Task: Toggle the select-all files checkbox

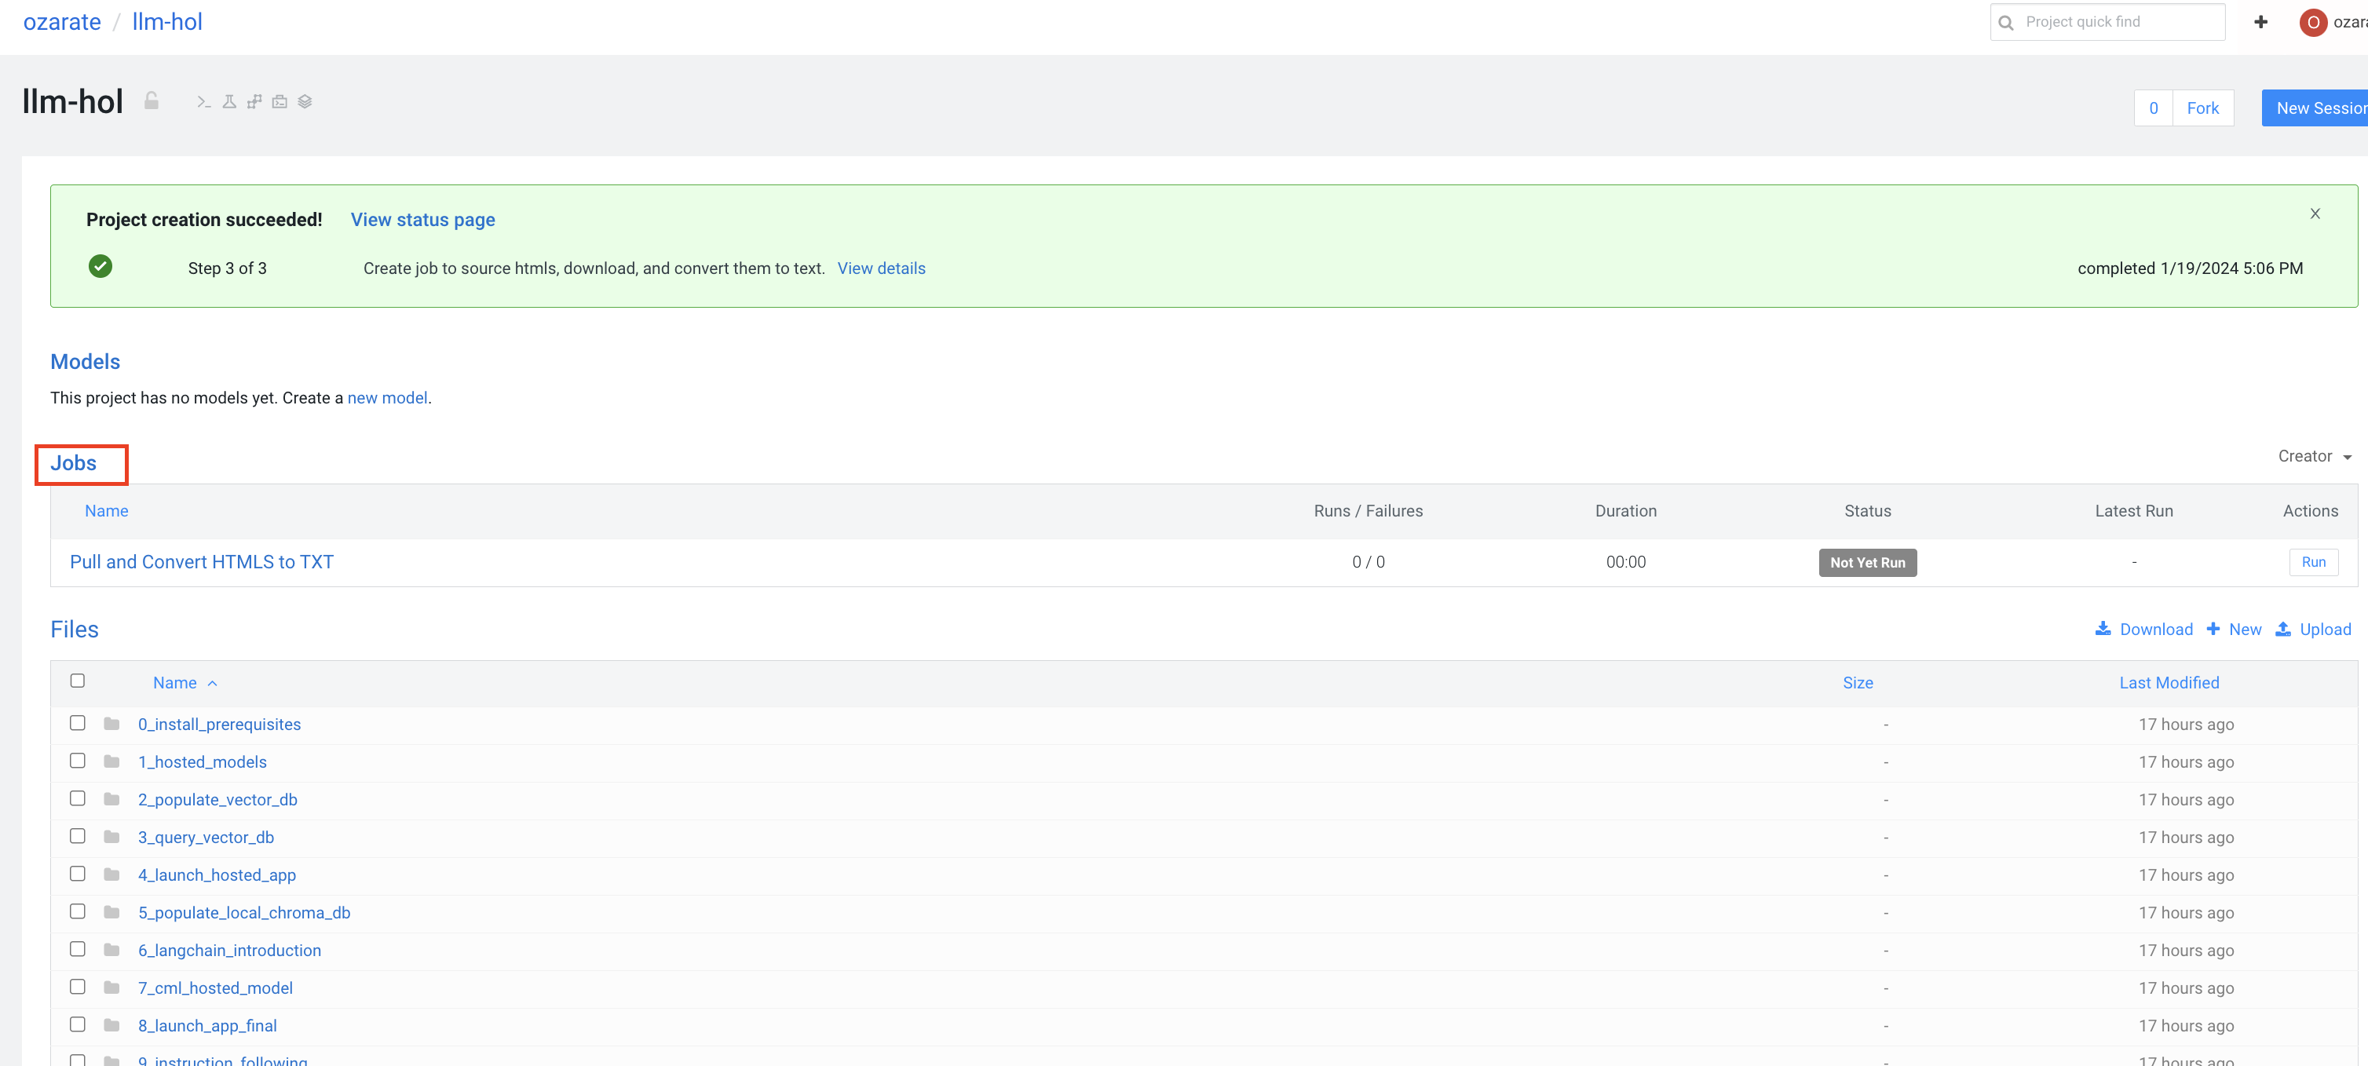Action: tap(79, 681)
